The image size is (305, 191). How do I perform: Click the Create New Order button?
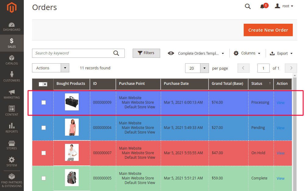(x=268, y=30)
